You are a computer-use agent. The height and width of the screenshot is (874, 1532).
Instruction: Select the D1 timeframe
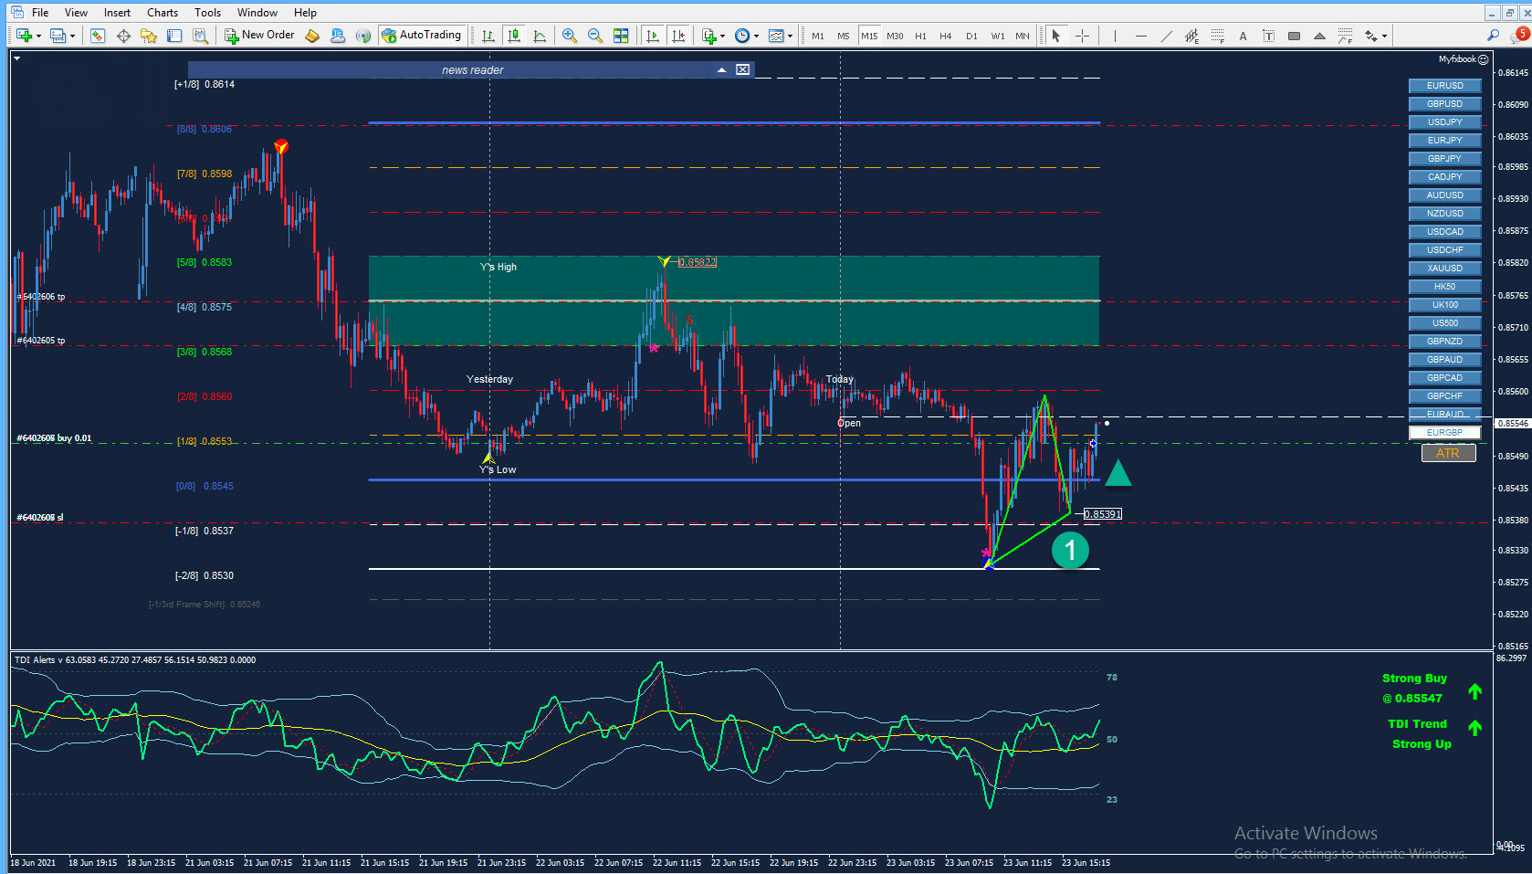pos(971,36)
